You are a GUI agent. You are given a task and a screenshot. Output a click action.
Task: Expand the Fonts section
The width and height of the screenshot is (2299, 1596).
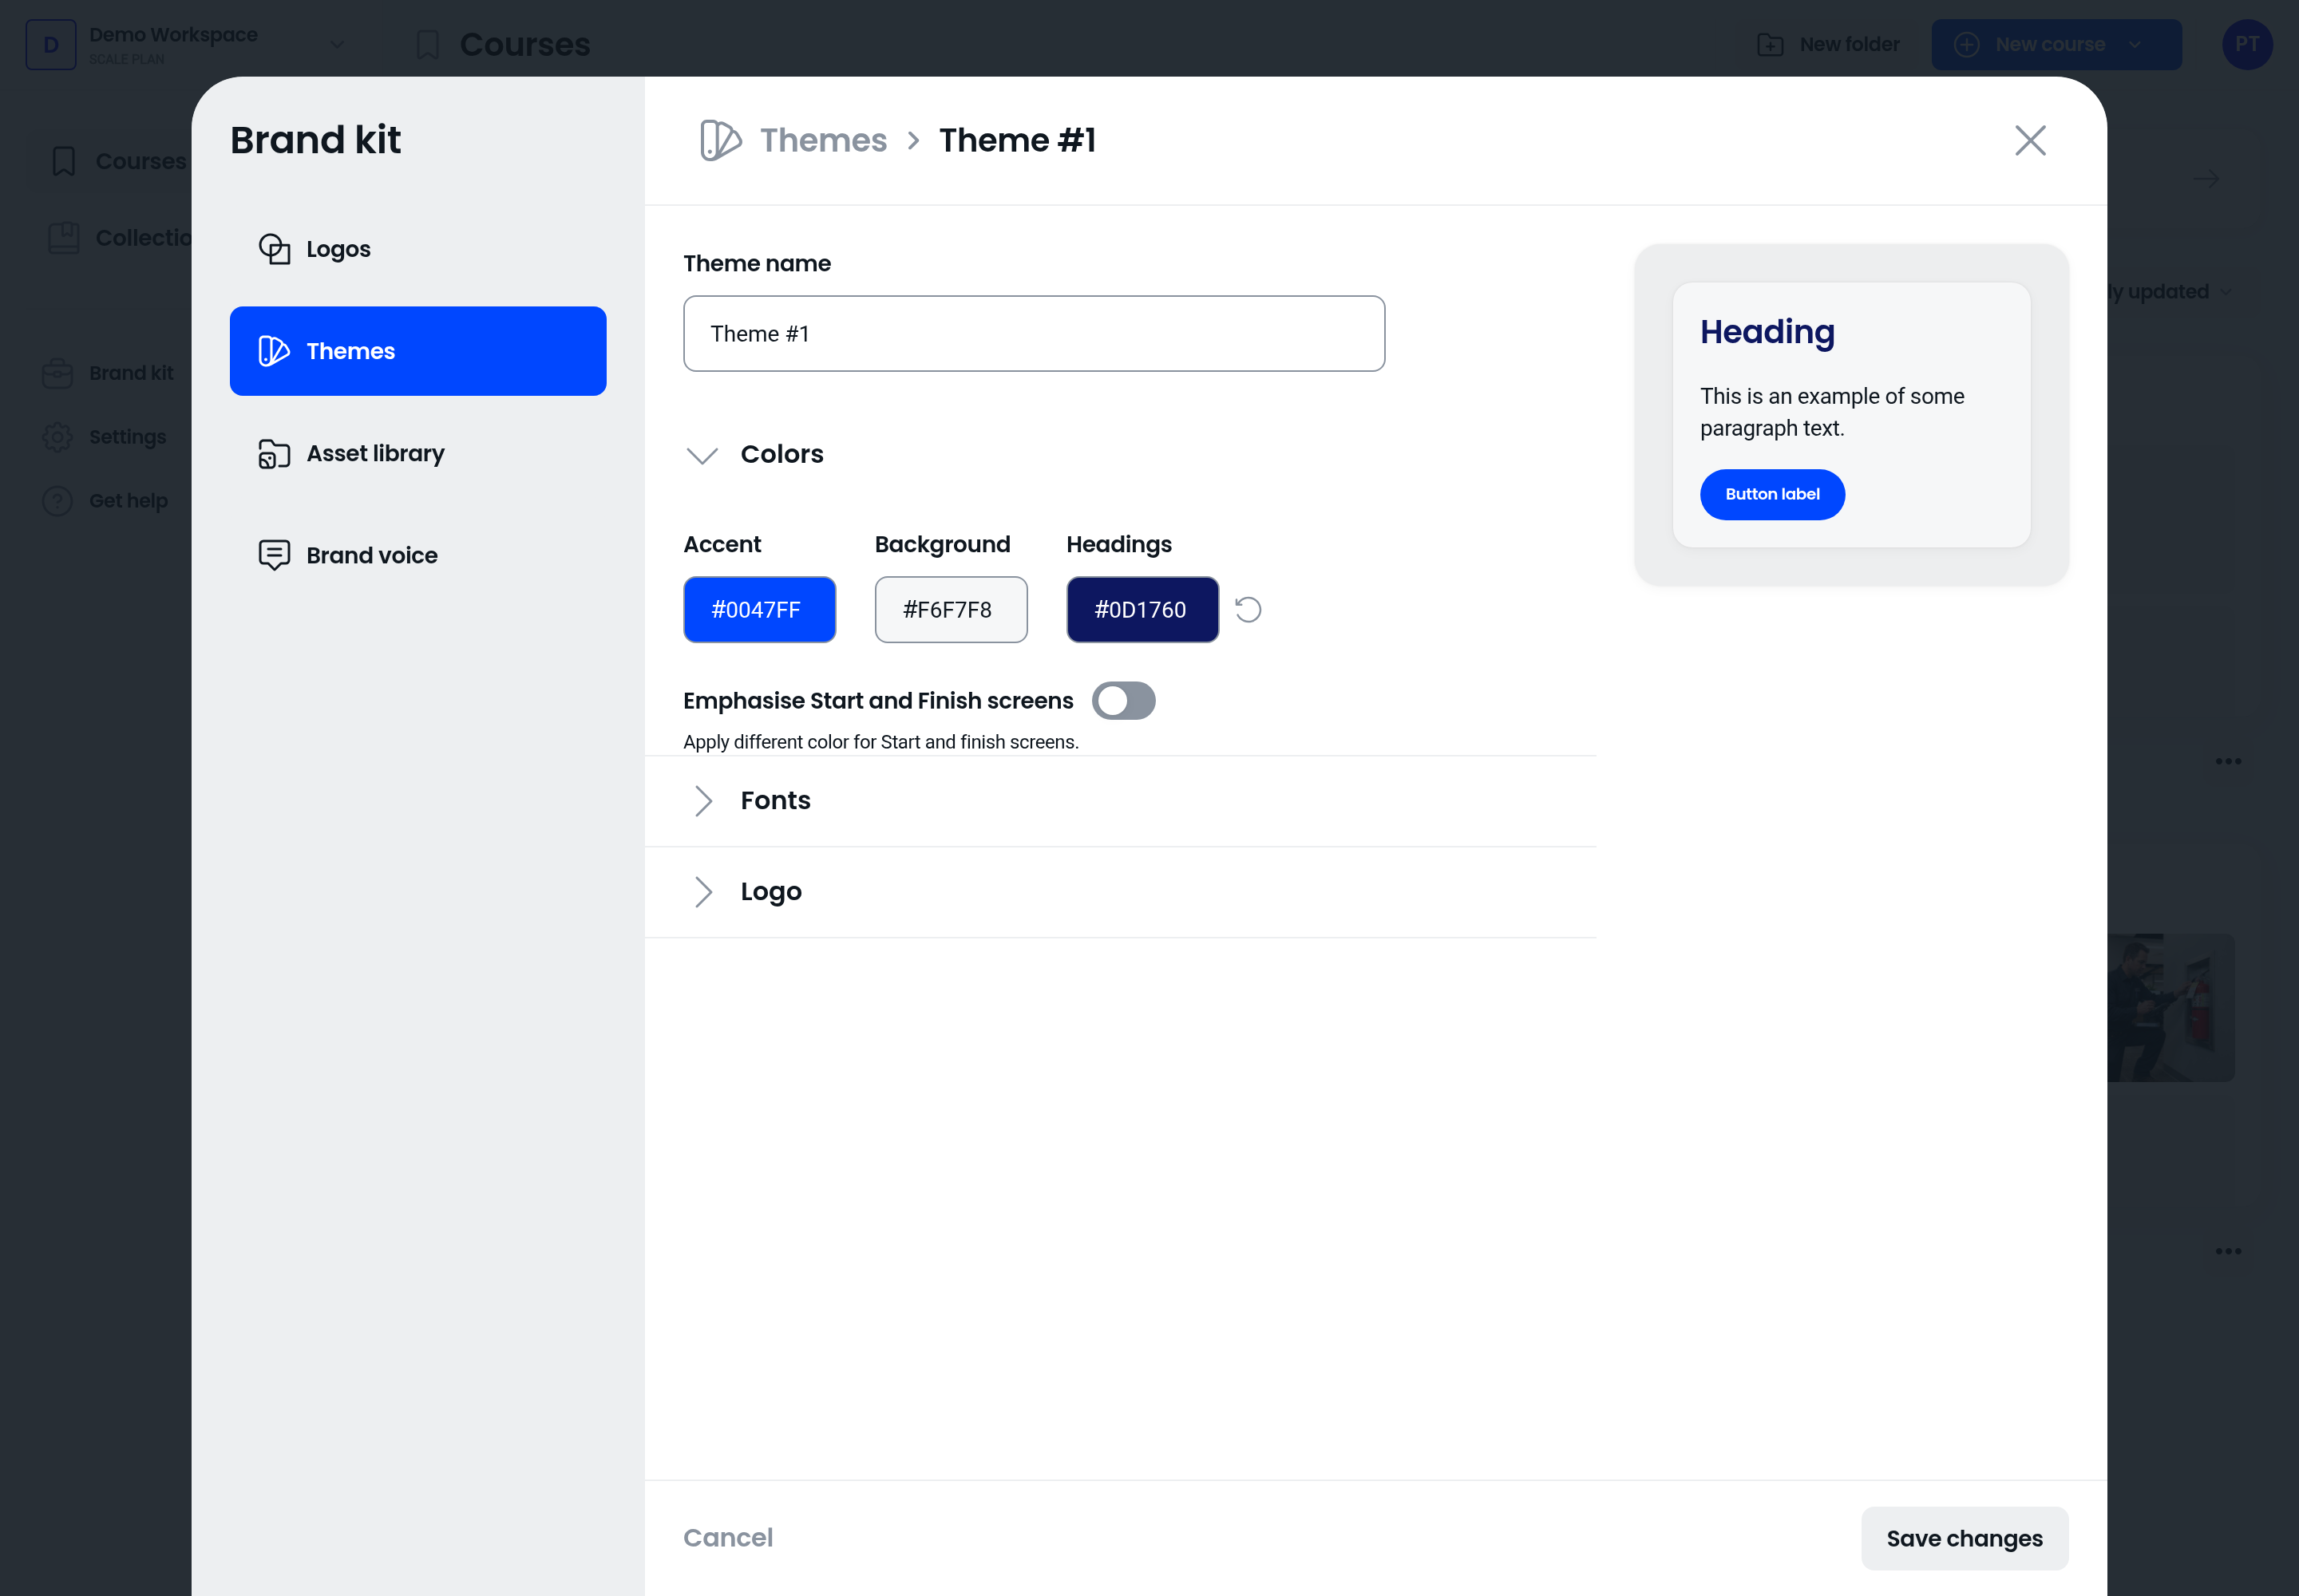702,801
